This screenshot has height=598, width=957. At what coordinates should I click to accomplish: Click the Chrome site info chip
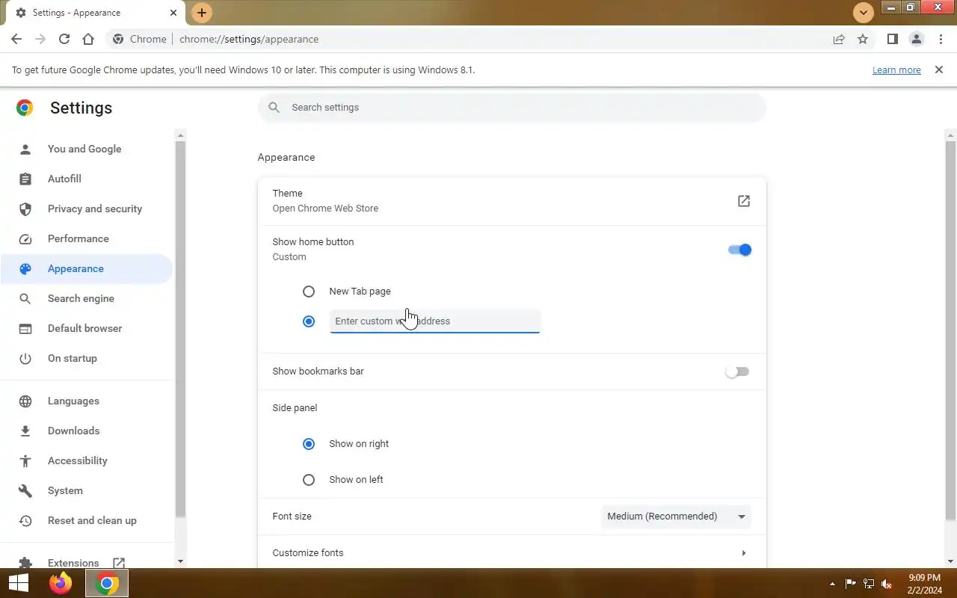coord(140,39)
